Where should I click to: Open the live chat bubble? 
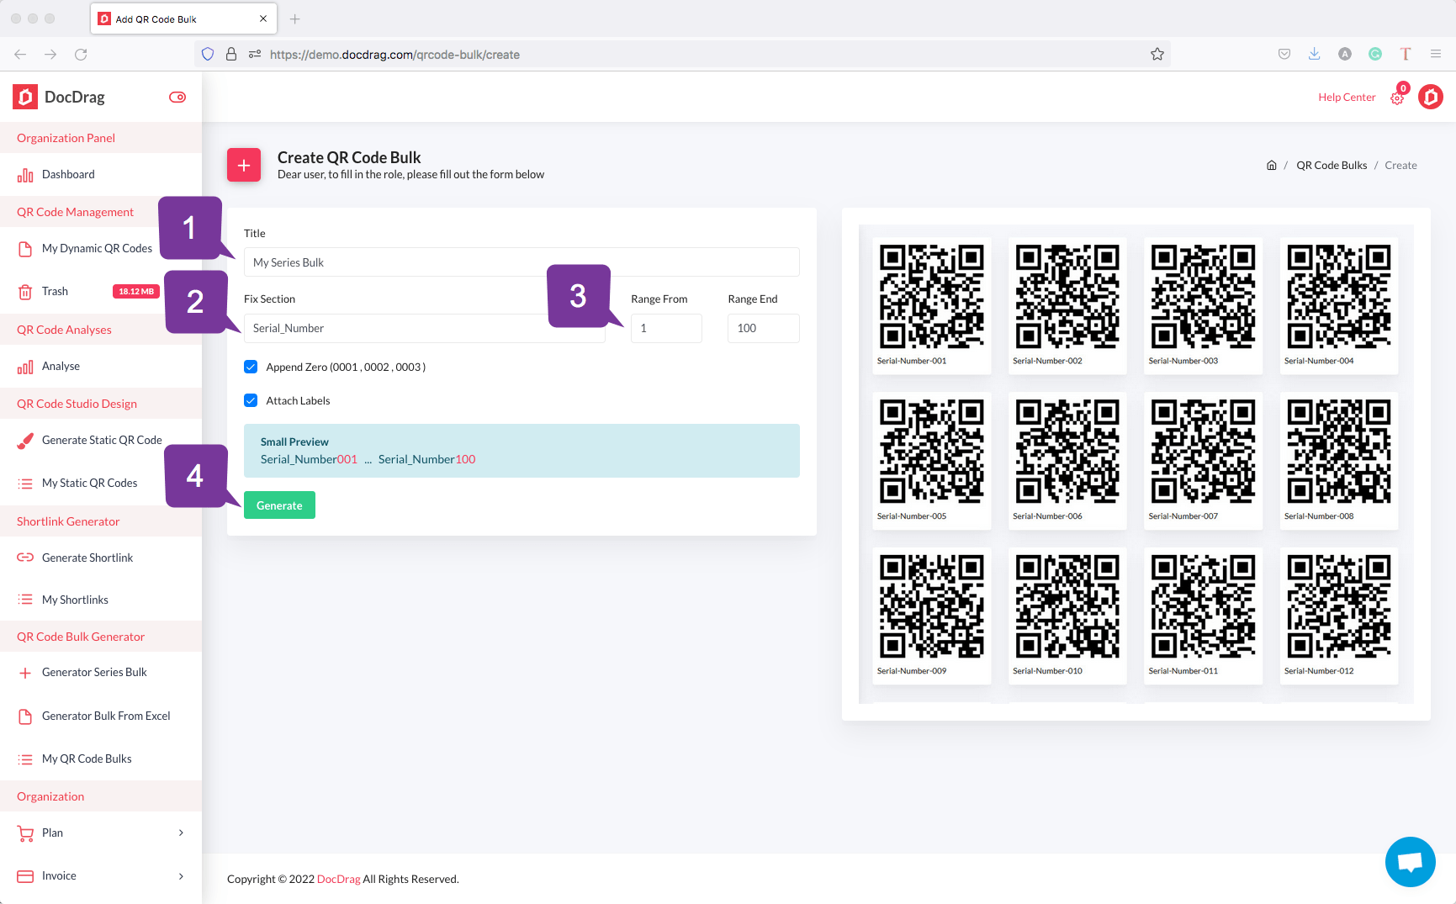point(1411,862)
